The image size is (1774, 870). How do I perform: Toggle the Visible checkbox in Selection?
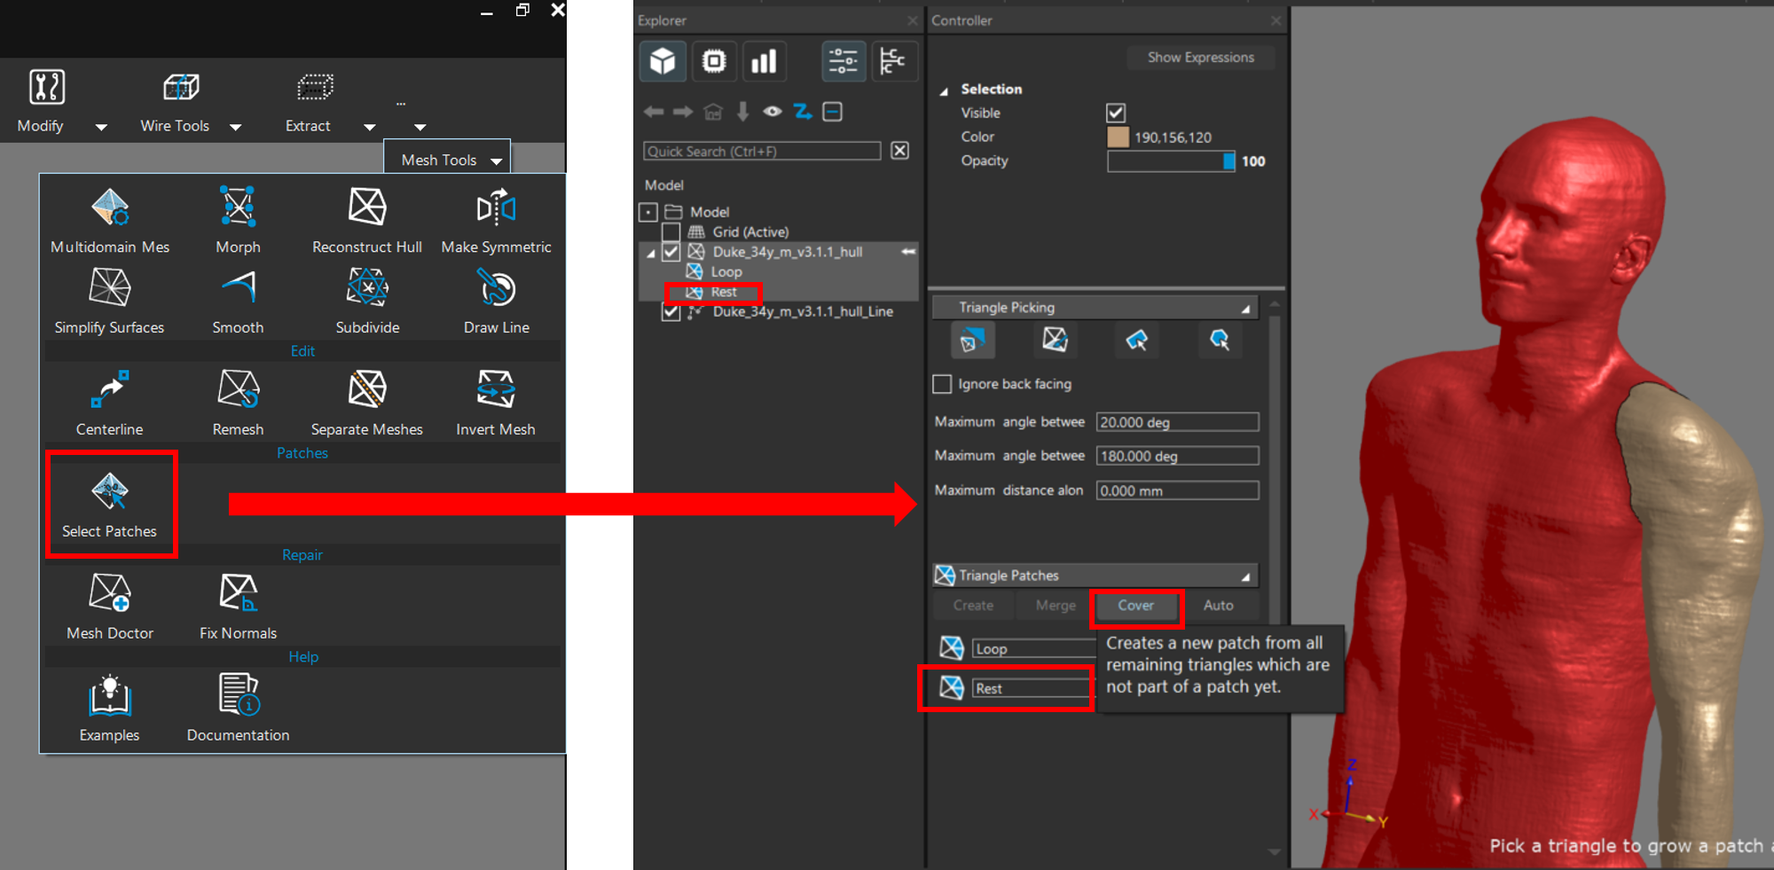(x=1116, y=113)
